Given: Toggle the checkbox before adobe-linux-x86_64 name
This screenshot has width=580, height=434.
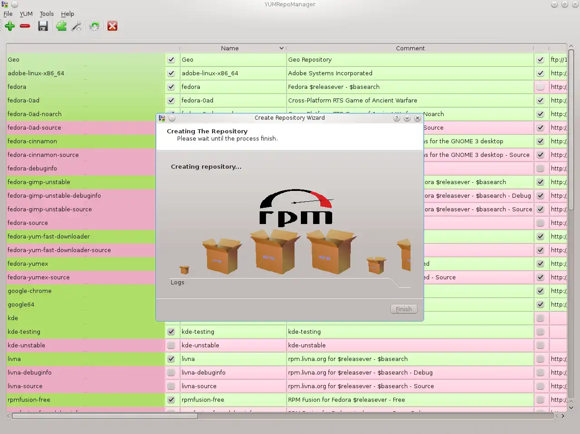Looking at the screenshot, I should (x=171, y=73).
